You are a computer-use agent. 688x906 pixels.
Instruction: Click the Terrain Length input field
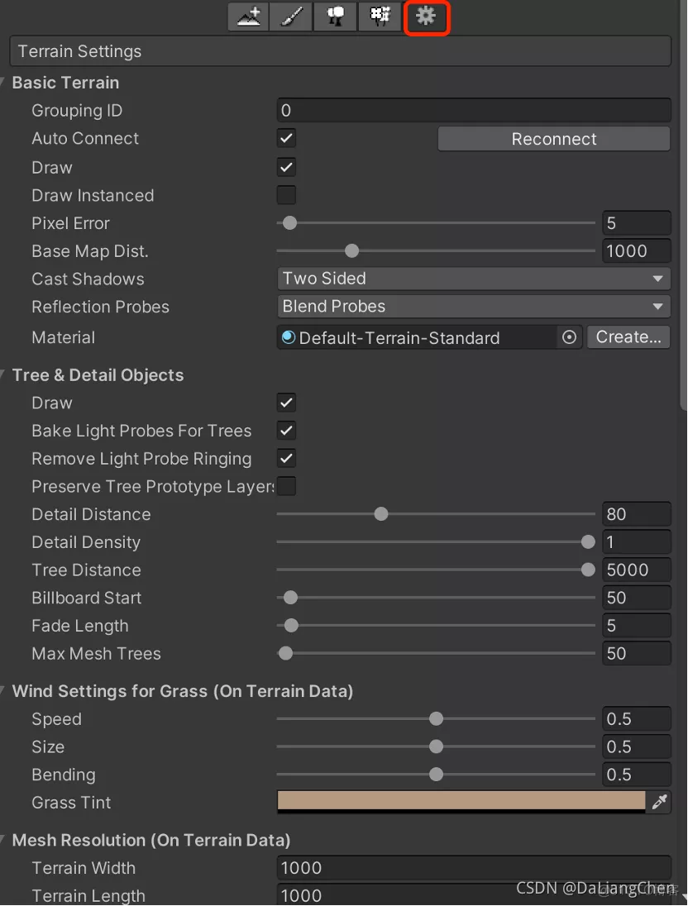pos(474,895)
